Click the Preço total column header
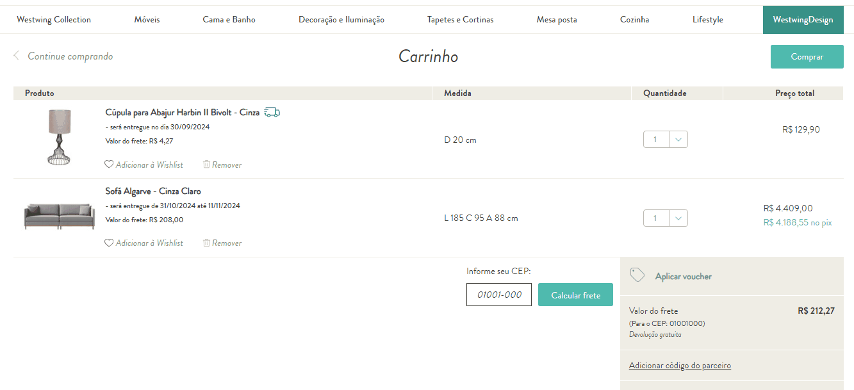The width and height of the screenshot is (854, 390). coord(795,93)
